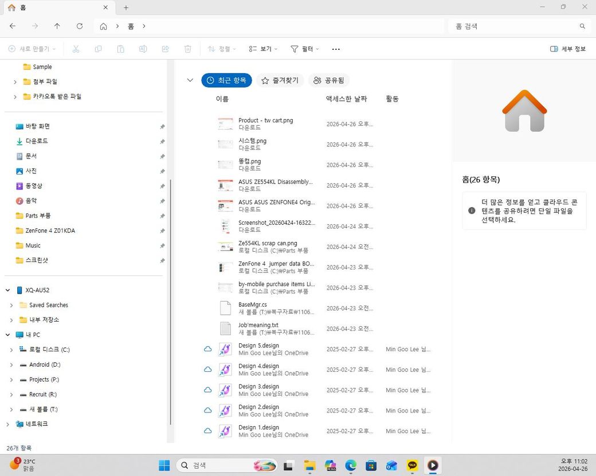
Task: Switch to the 즐겨찾기 favorites filter
Action: 280,81
